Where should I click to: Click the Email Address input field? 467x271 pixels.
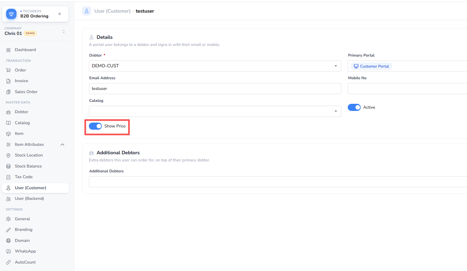coord(215,89)
